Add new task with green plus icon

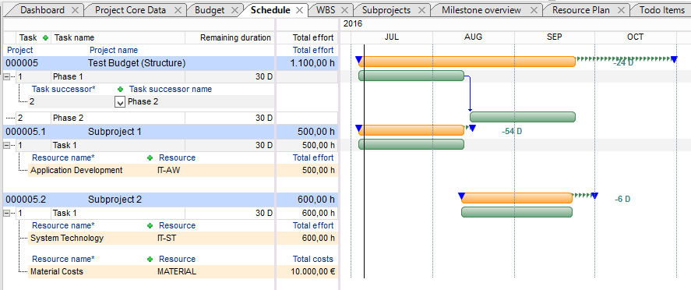tap(45, 38)
